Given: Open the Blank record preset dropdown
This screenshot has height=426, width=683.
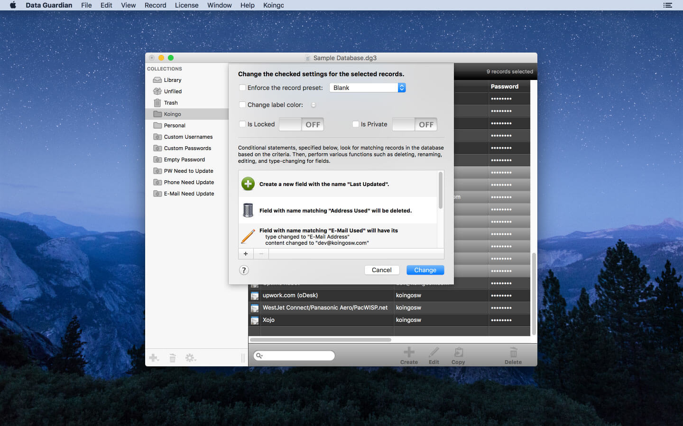Looking at the screenshot, I should (x=401, y=88).
